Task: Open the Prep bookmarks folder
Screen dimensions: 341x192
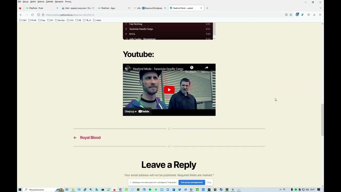Action: point(42,20)
